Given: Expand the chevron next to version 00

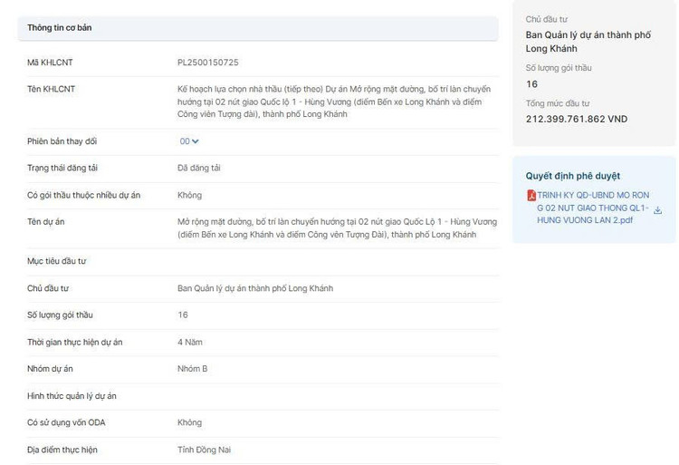Looking at the screenshot, I should (x=196, y=141).
